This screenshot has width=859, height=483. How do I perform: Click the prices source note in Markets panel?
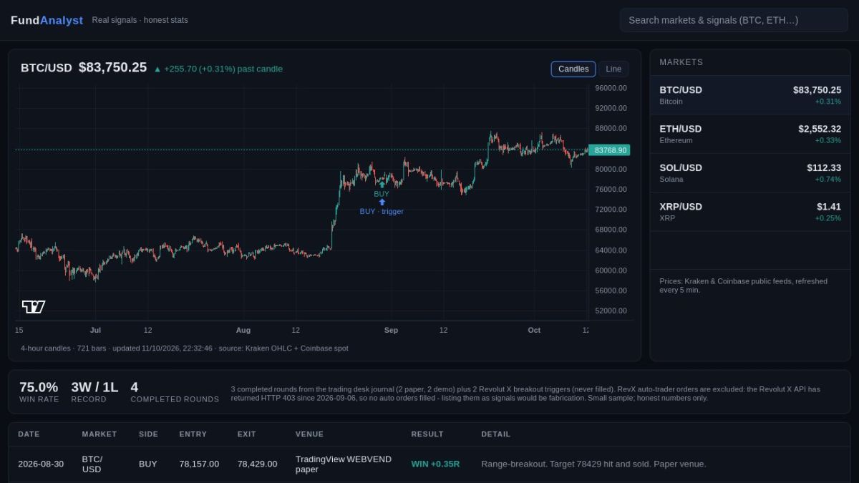(743, 286)
